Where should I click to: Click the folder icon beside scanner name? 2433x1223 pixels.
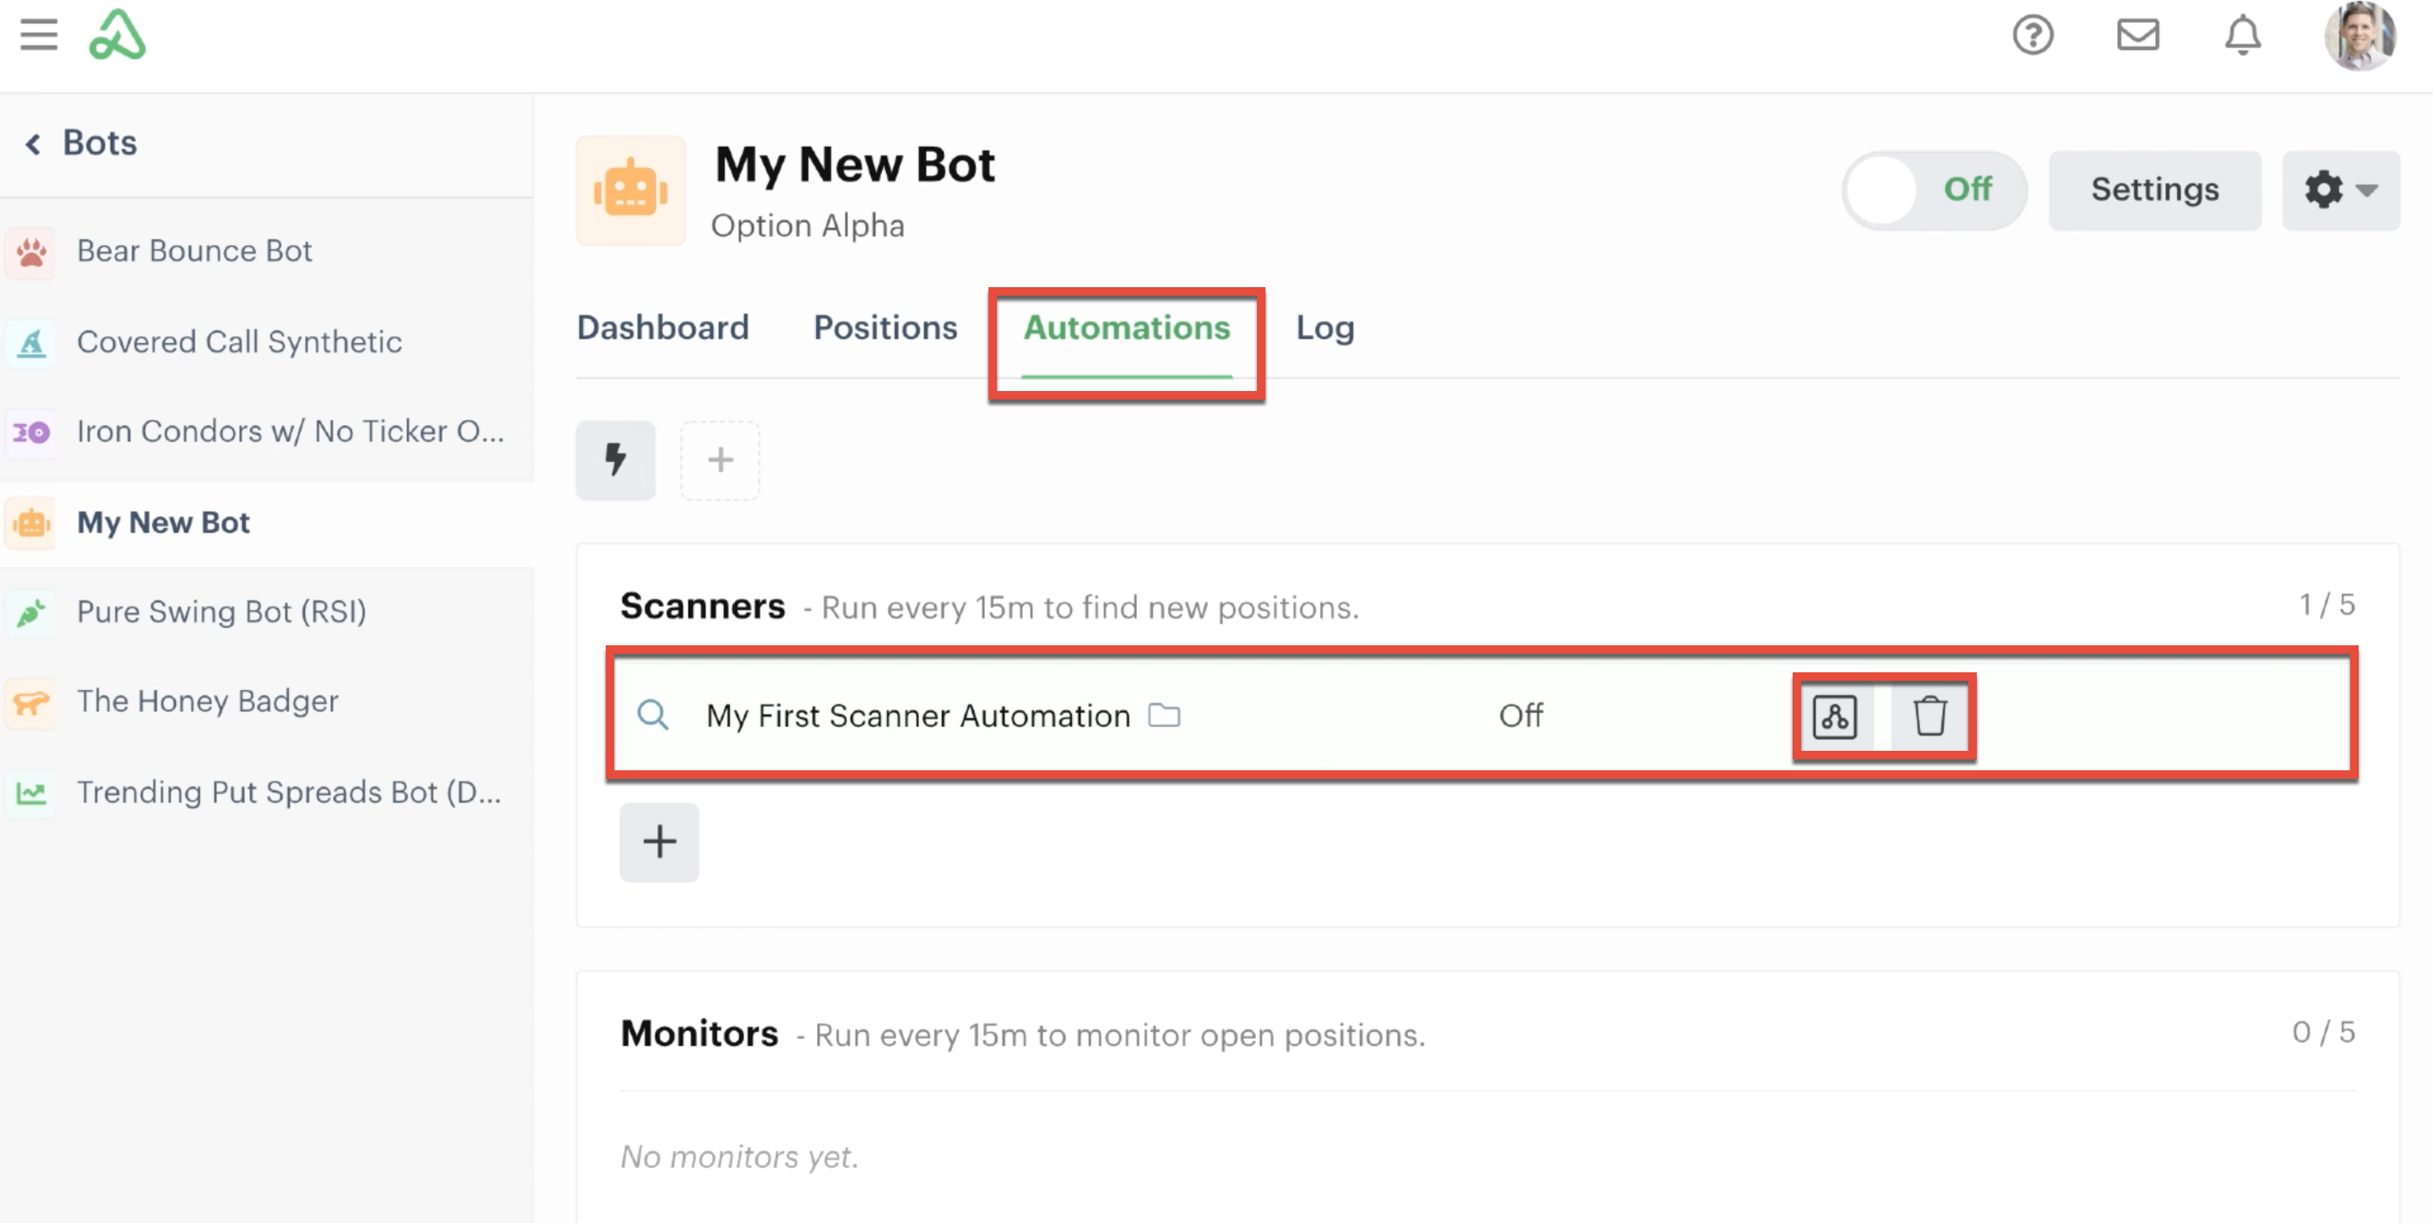click(x=1163, y=716)
